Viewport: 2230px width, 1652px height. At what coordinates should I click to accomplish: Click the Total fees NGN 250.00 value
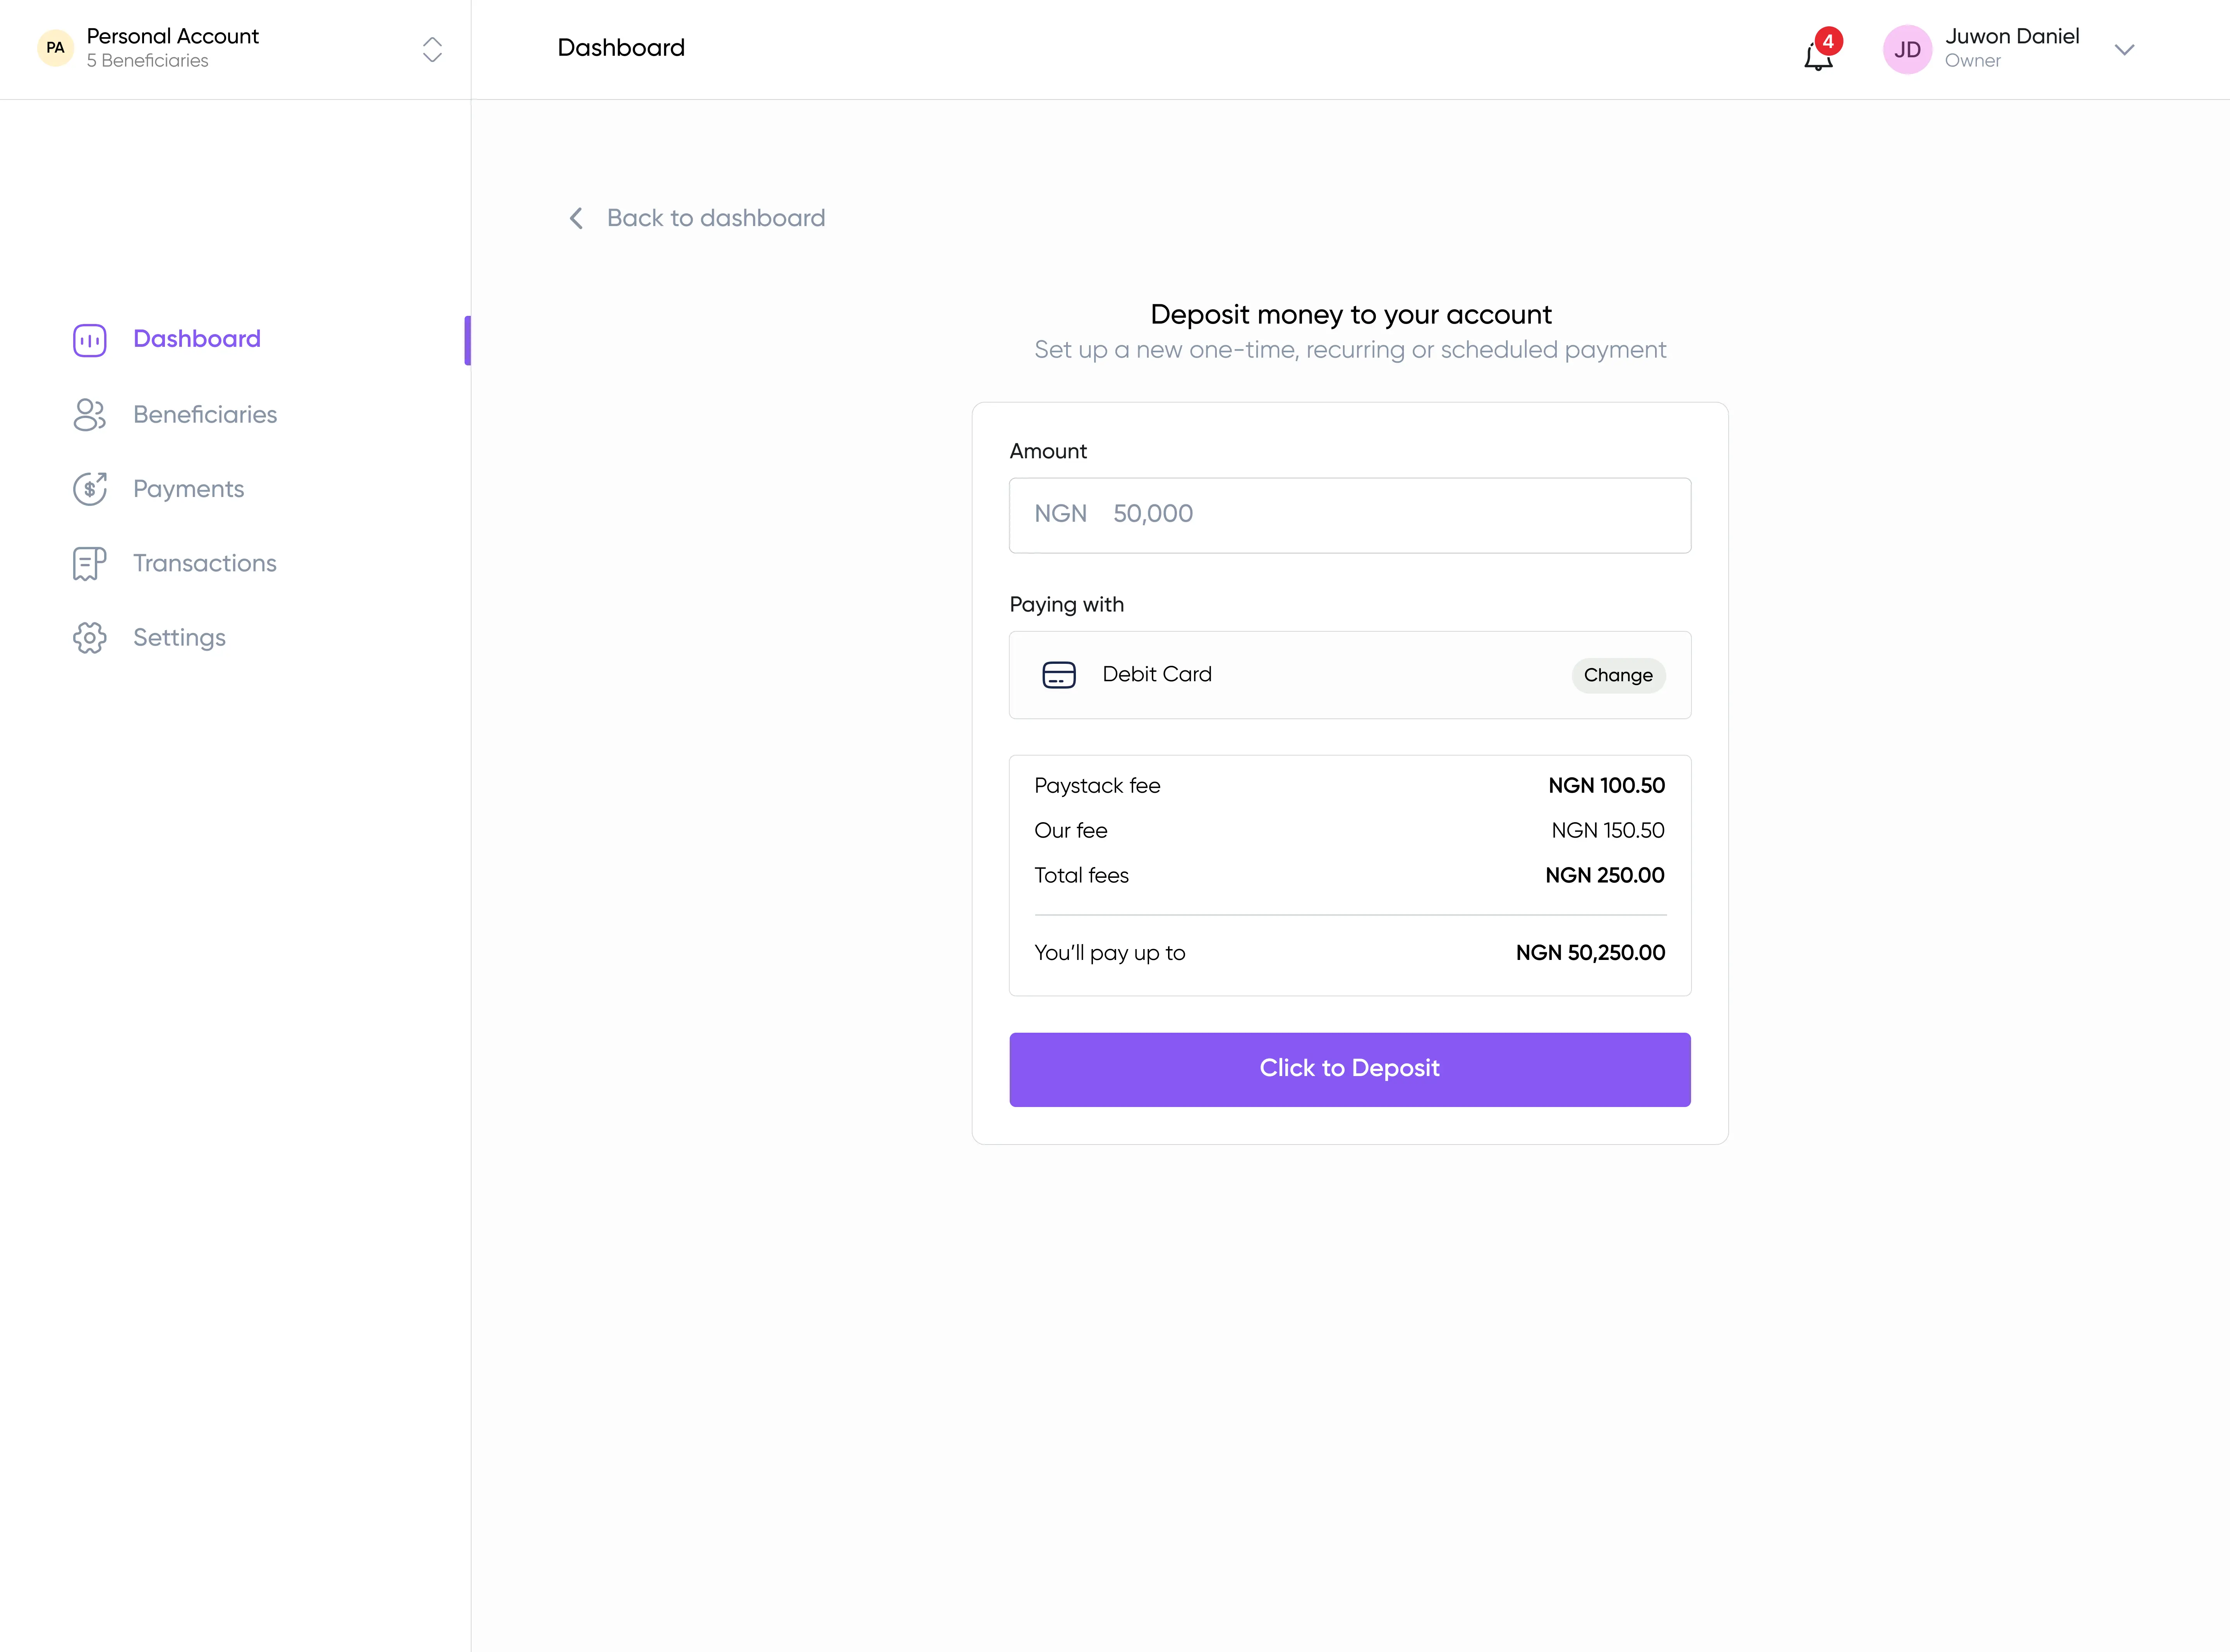[x=1605, y=876]
